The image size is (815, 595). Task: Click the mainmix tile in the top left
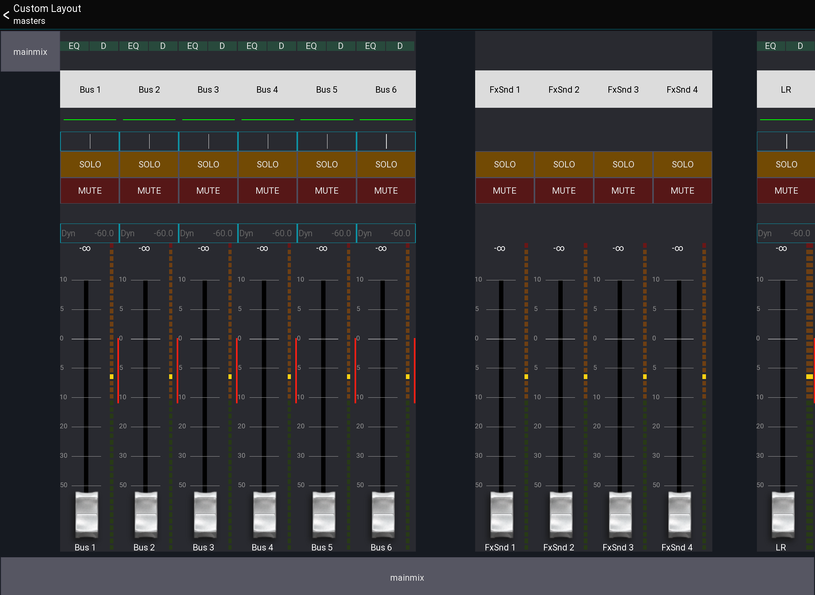click(x=30, y=51)
